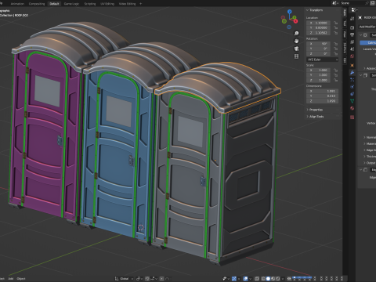The width and height of the screenshot is (376, 282).
Task: Toggle the camera view icon
Action: tap(296, 49)
